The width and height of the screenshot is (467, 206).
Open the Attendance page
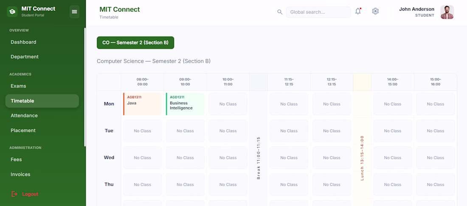click(x=42, y=116)
